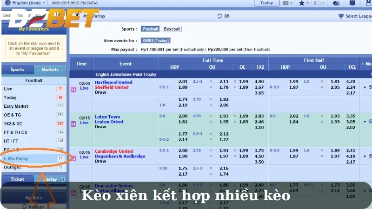Click stats icon for Cambridge United match
The height and width of the screenshot is (209, 372).
(x=73, y=158)
